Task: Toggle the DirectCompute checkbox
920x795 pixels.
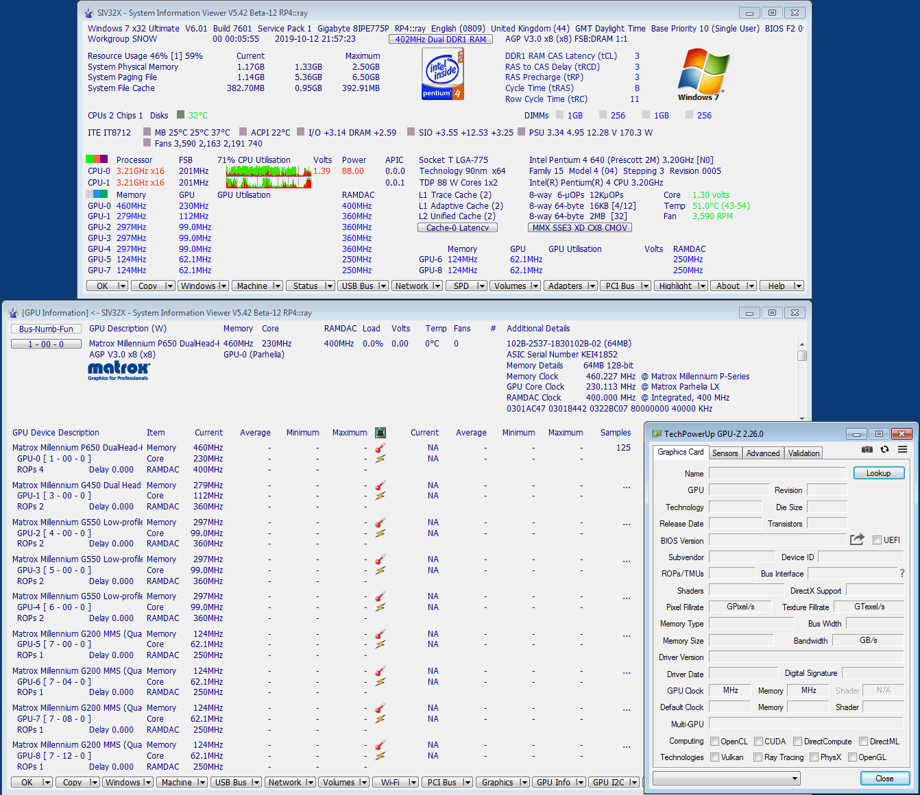Action: tap(797, 741)
